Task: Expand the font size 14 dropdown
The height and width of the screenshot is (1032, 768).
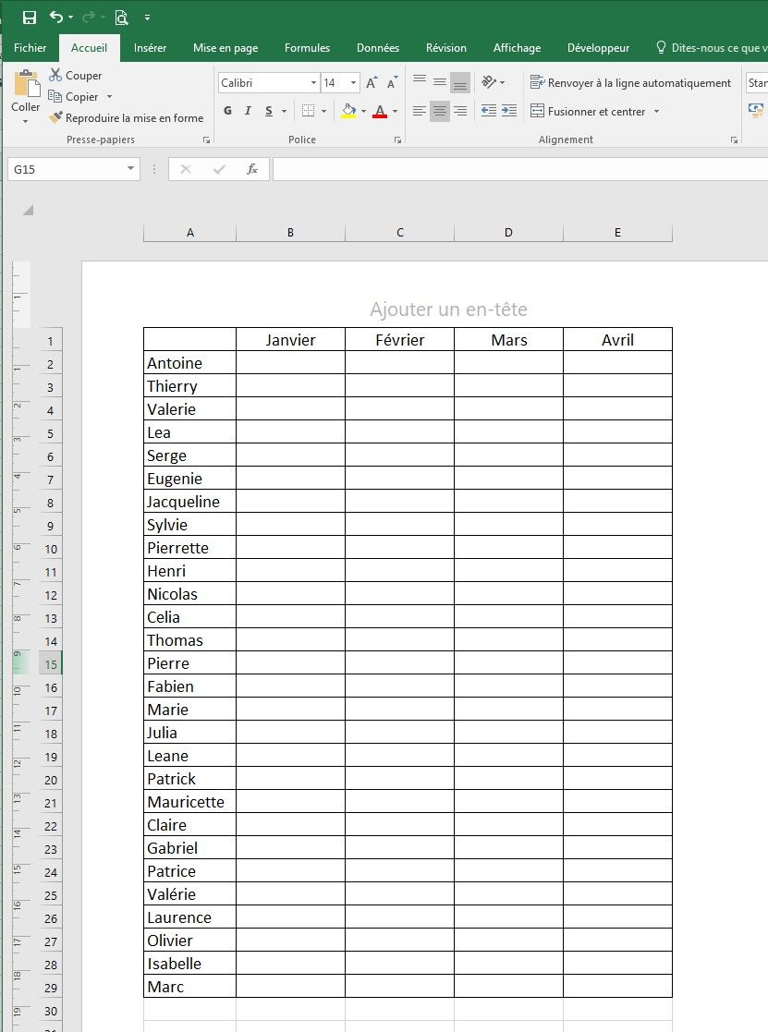Action: [353, 83]
